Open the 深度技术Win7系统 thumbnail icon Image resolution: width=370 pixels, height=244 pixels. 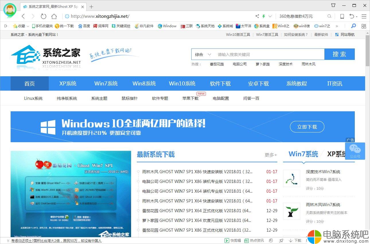tap(292, 178)
